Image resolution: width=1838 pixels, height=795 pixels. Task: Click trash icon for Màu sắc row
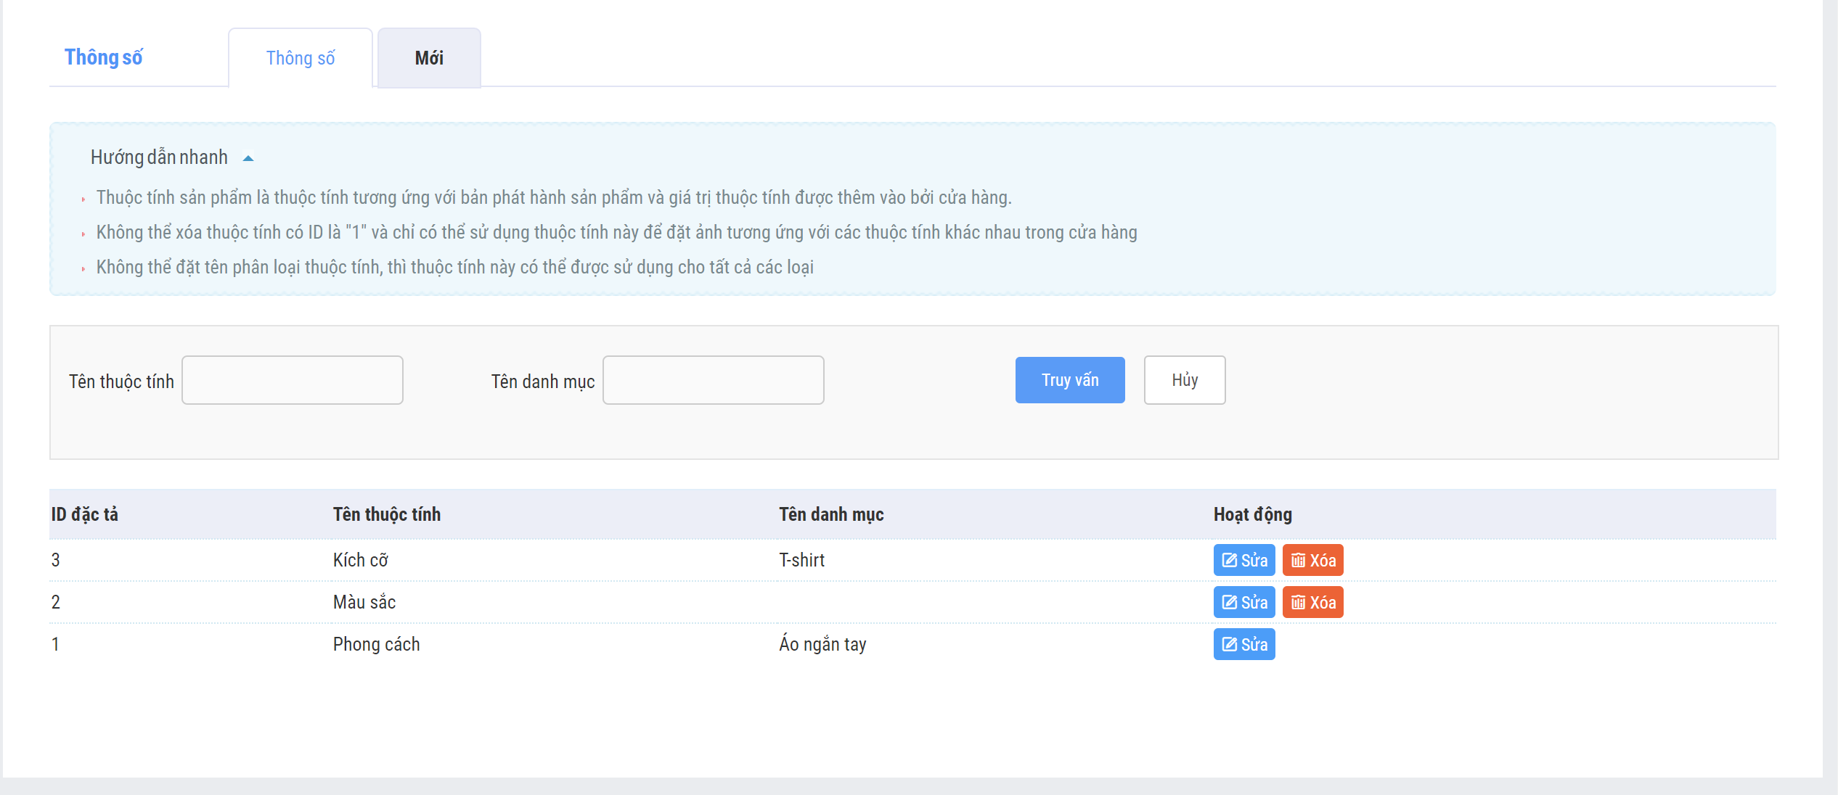pos(1298,602)
